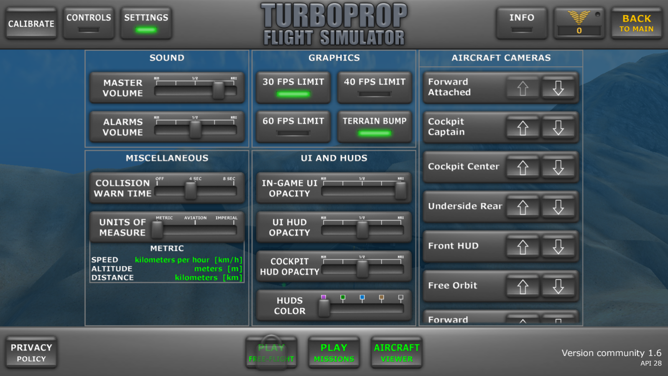The height and width of the screenshot is (376, 668).
Task: Set collision warning to OFF
Action: pos(160,179)
